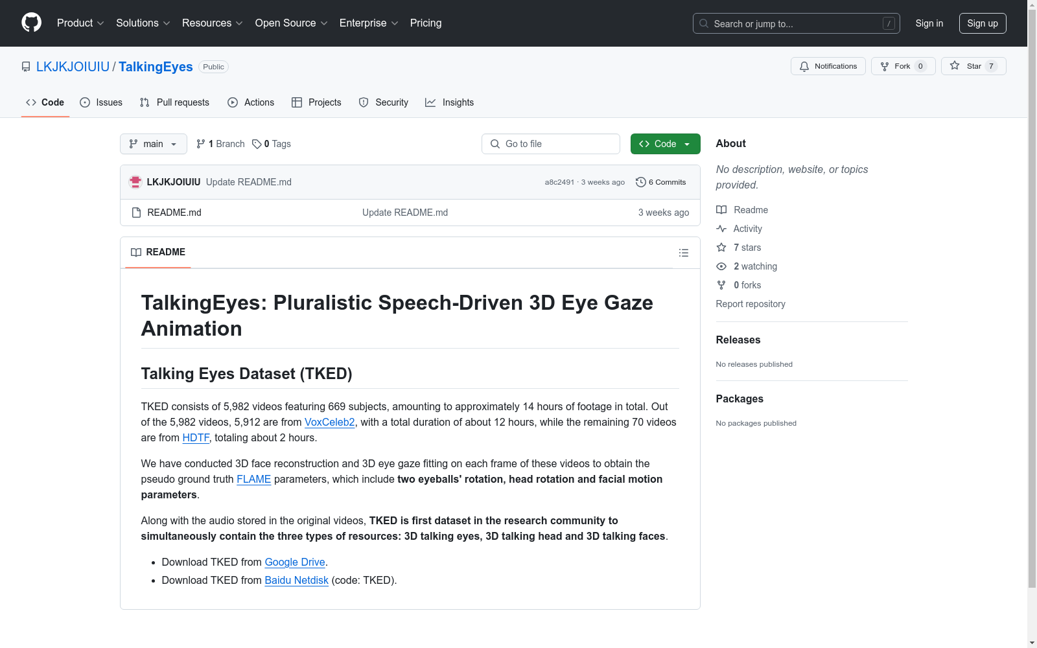
Task: Click the Pricing link
Action: 426,23
